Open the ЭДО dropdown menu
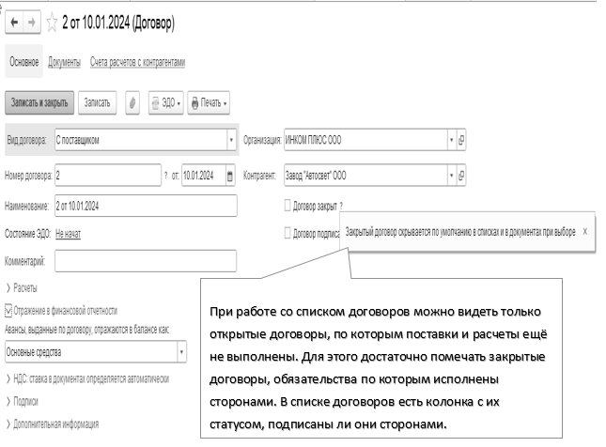The height and width of the screenshot is (447, 606). point(165,102)
